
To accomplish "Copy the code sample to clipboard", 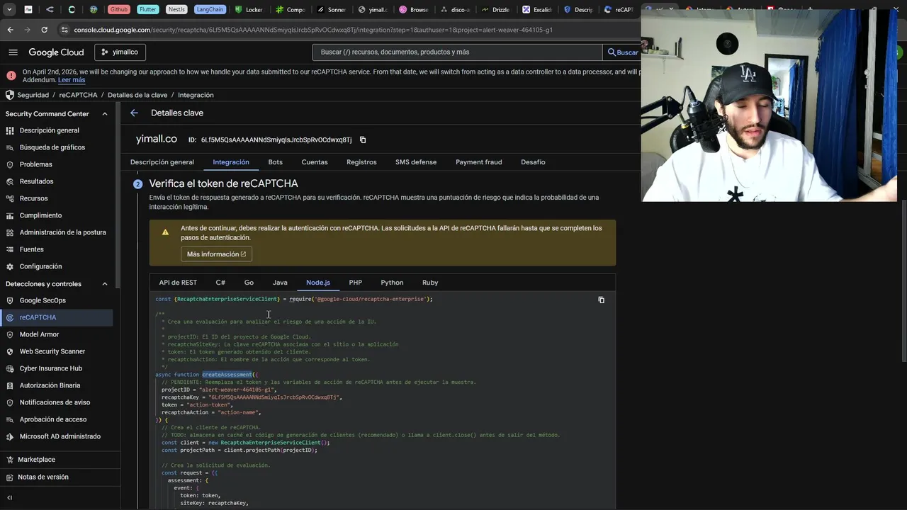I will click(601, 300).
